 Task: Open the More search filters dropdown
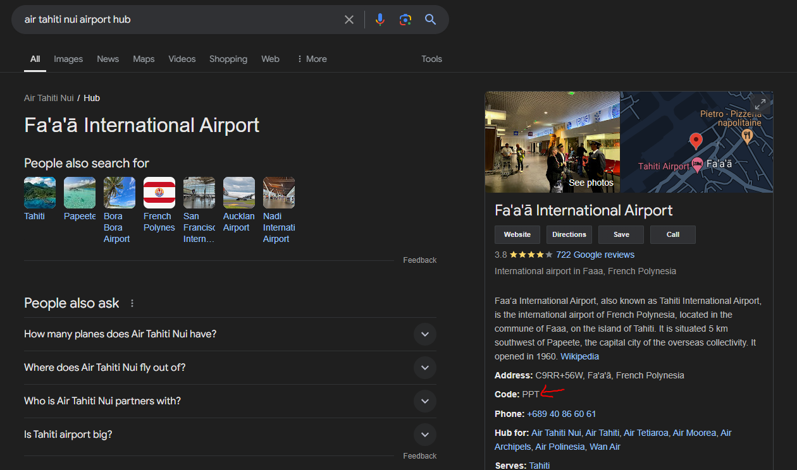click(x=311, y=59)
